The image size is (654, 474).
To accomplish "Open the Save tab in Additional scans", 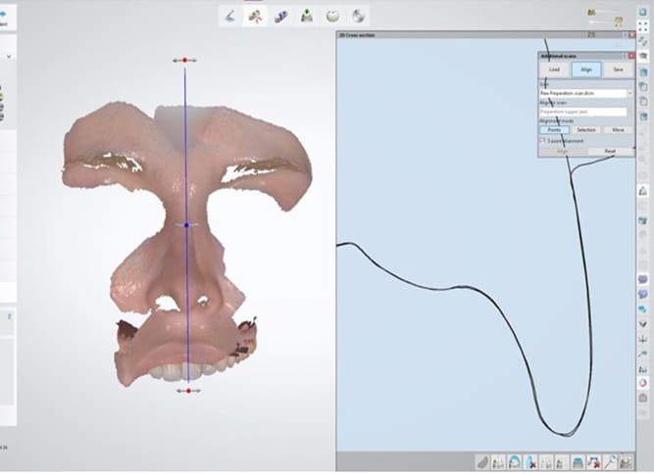I will (x=617, y=70).
